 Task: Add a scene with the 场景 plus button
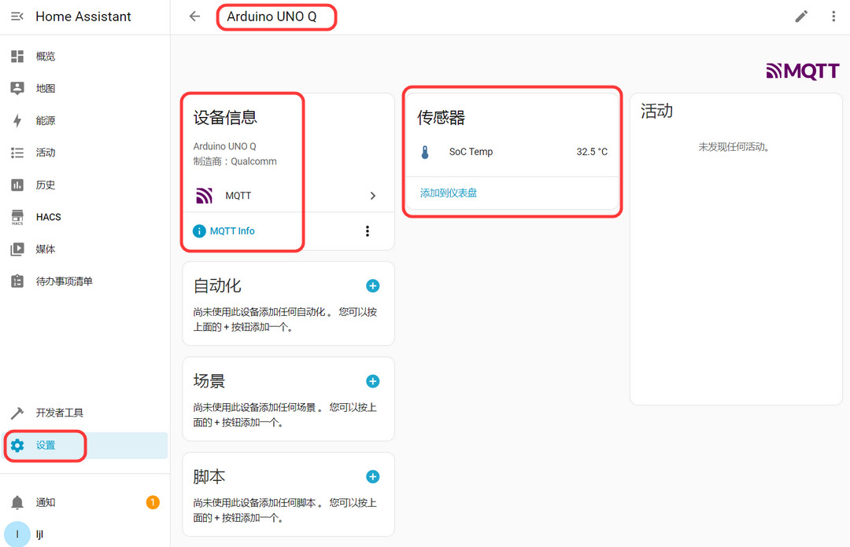(373, 381)
